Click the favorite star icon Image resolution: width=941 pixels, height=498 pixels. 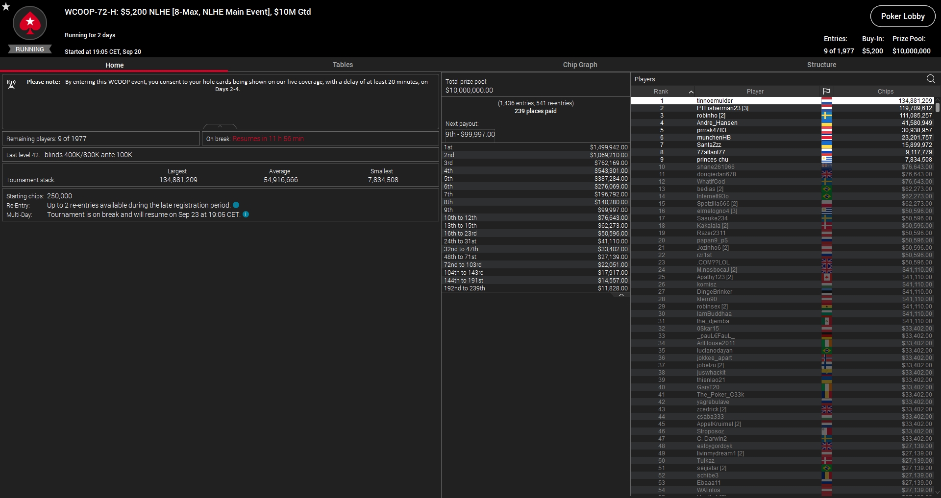[6, 6]
